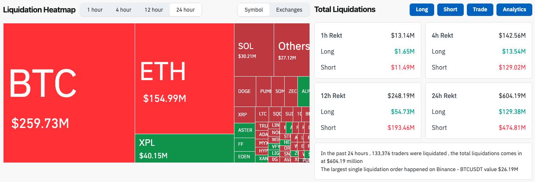Open the SOL $30.21M tile
This screenshot has height=182, width=535.
[254, 50]
